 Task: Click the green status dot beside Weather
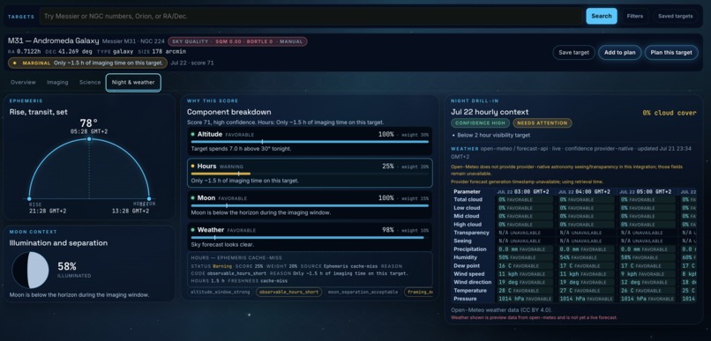(192, 230)
